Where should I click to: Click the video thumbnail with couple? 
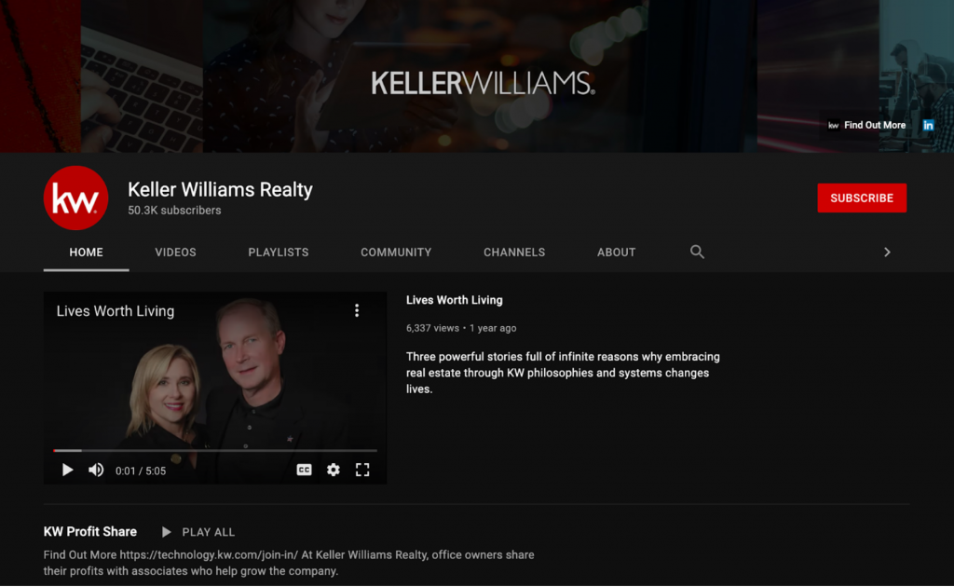[x=215, y=388]
